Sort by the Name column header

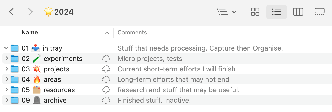click(x=30, y=33)
